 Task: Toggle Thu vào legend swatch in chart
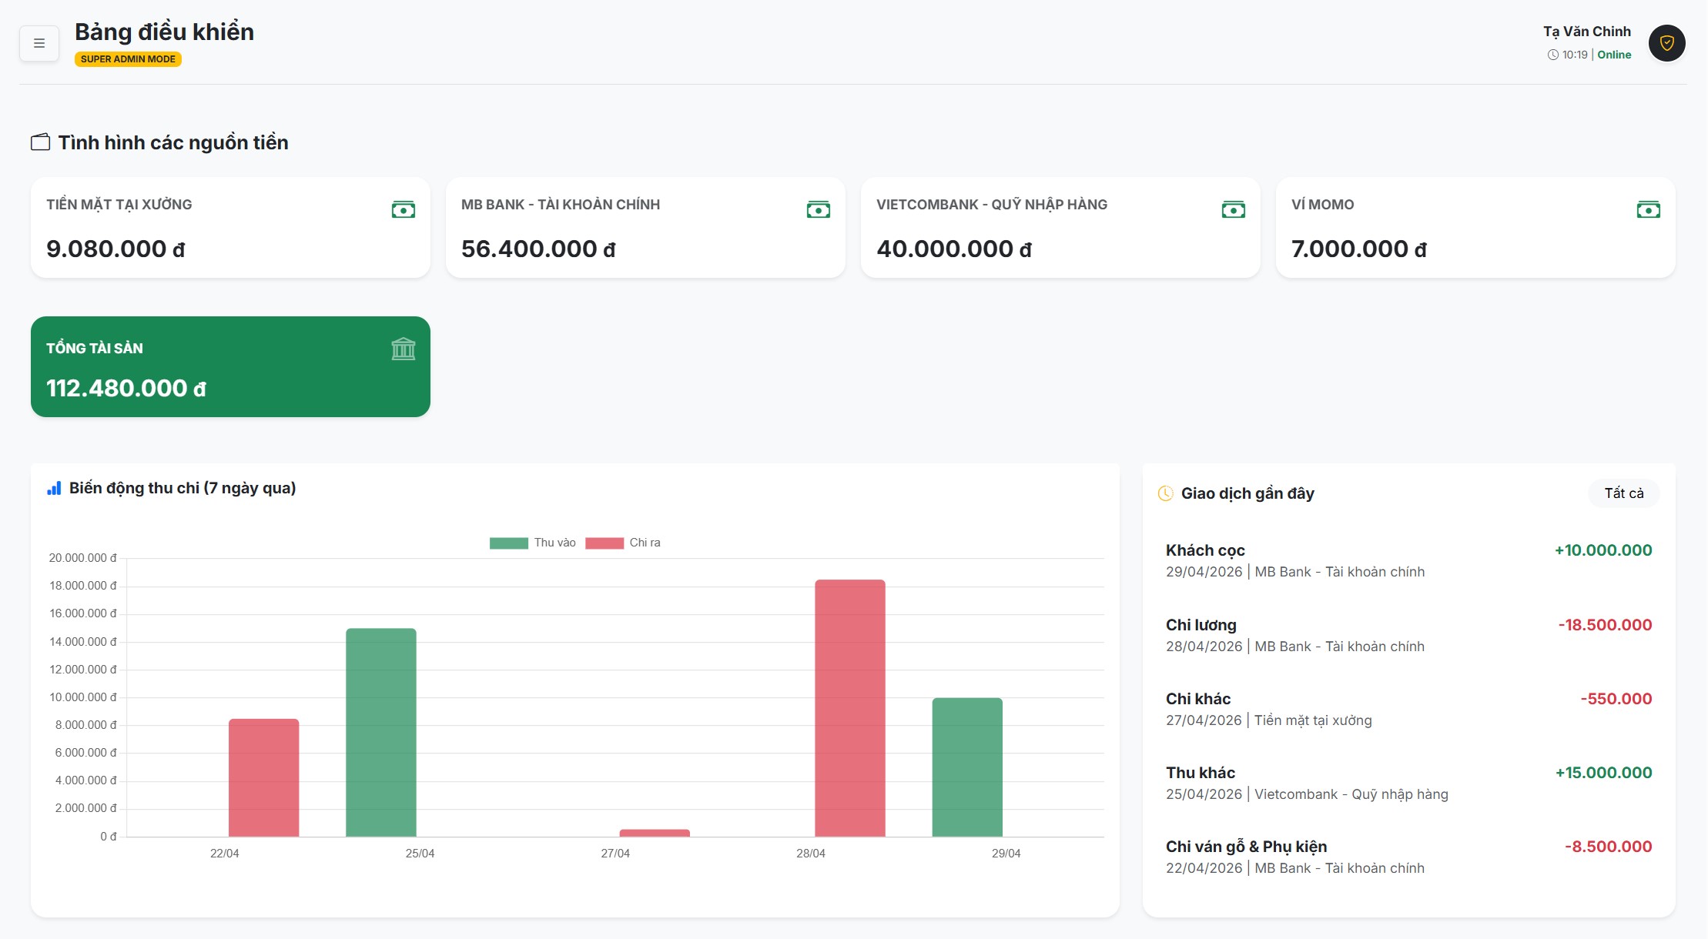click(509, 543)
